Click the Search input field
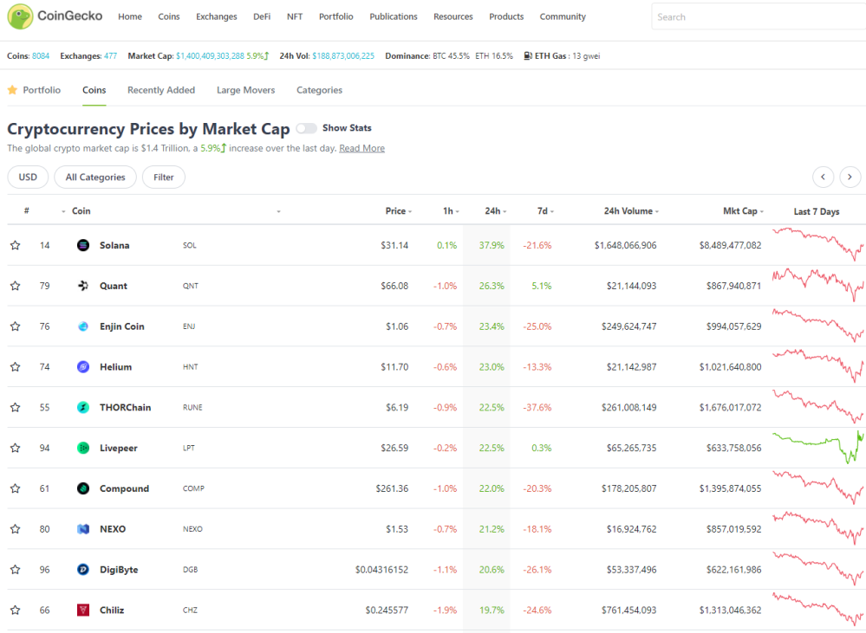 pos(759,16)
